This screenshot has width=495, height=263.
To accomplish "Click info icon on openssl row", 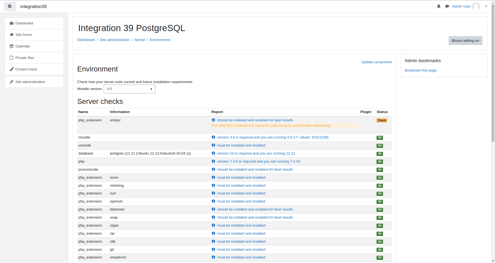I will pyautogui.click(x=213, y=201).
